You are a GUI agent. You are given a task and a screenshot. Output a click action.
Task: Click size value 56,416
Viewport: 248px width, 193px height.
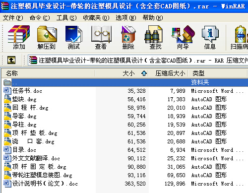click(x=136, y=99)
